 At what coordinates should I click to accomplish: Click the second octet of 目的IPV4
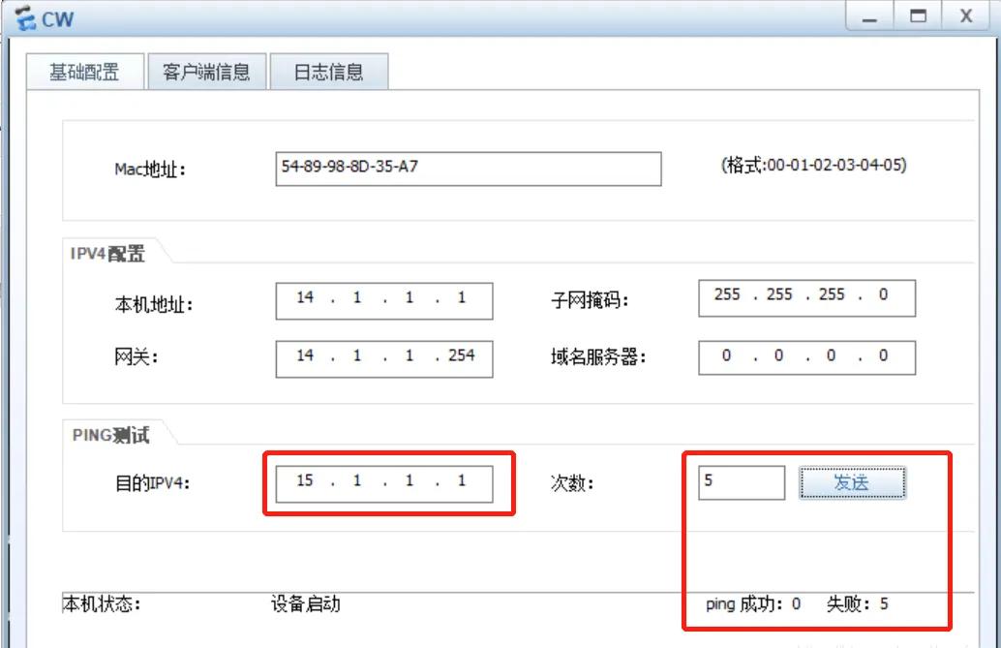(354, 481)
